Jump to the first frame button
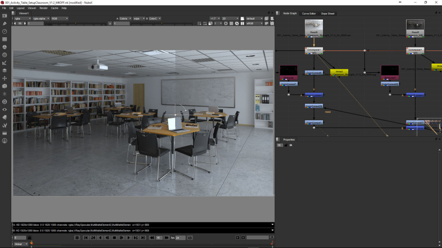 (x=85, y=238)
